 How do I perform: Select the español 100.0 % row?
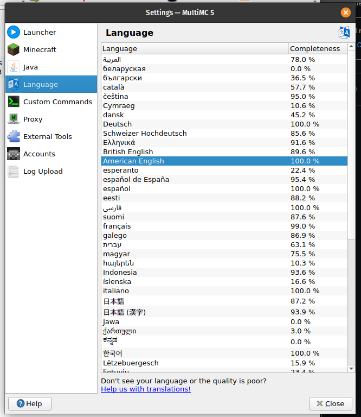224,189
